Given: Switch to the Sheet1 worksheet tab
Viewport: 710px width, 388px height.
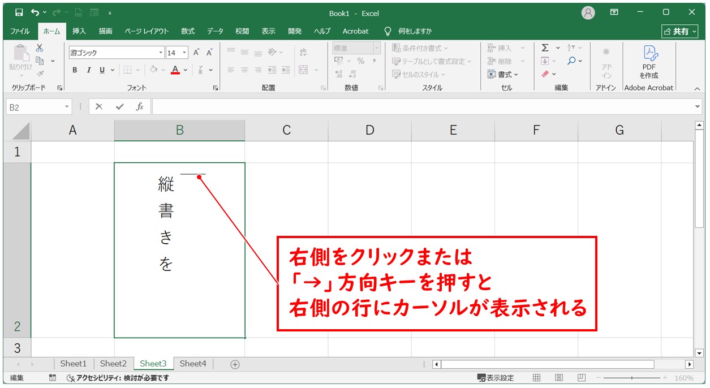Looking at the screenshot, I should coord(74,364).
